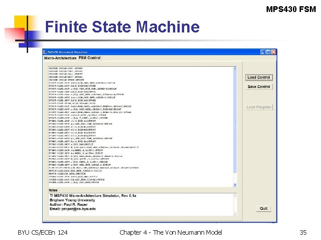Click the FSM listing scroll down arrow
The image size is (321, 240).
point(235,185)
